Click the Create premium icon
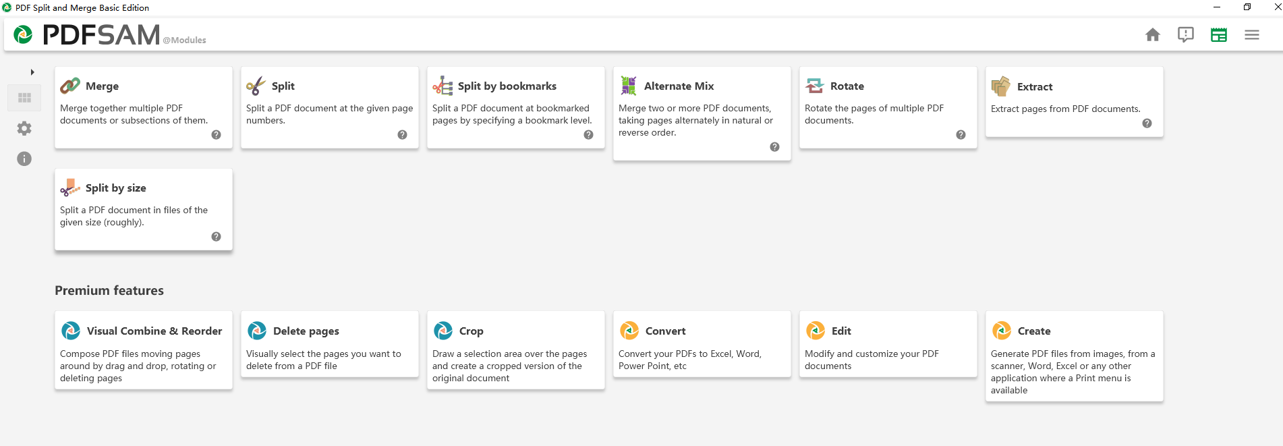The height and width of the screenshot is (446, 1283). 1002,331
